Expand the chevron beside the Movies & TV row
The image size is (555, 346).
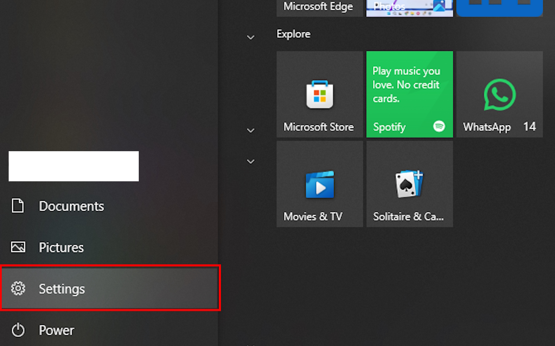tap(250, 161)
